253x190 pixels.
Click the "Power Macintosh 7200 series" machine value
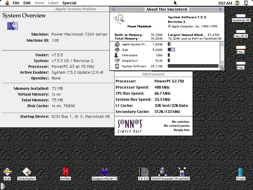pos(79,34)
